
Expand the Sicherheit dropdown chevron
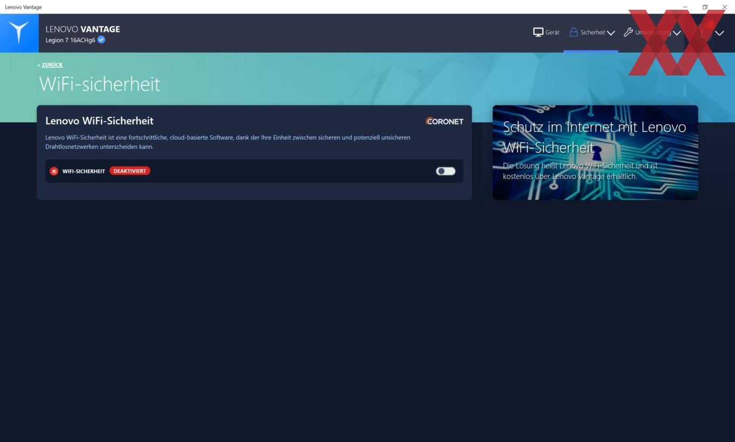pyautogui.click(x=611, y=33)
